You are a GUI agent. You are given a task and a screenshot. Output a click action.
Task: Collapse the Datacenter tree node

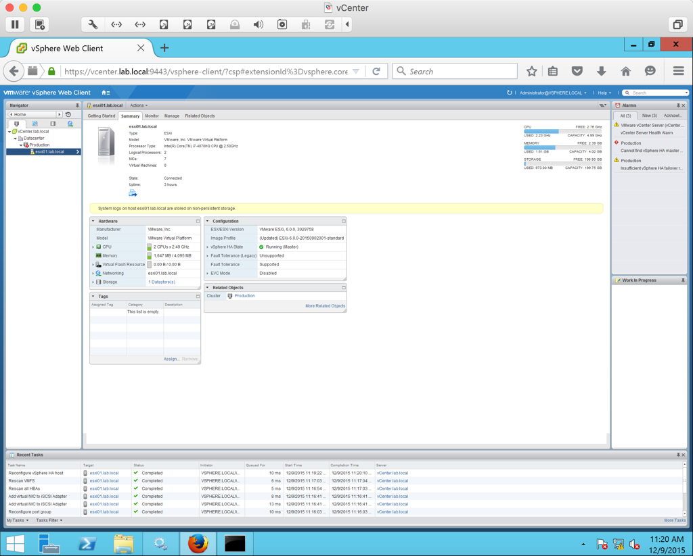(x=16, y=138)
